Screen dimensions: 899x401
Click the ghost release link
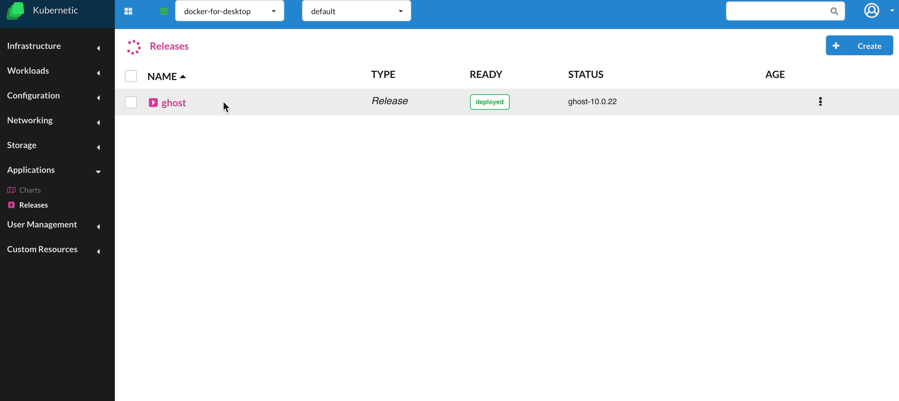[x=173, y=102]
